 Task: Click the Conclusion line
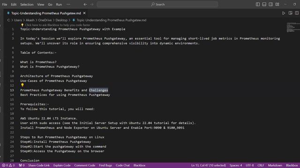[x=30, y=161]
